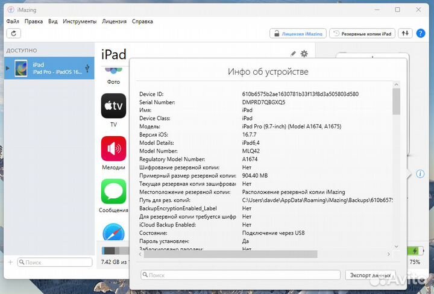
Task: Click the iOS version value 16.7.7
Action: [x=249, y=135]
